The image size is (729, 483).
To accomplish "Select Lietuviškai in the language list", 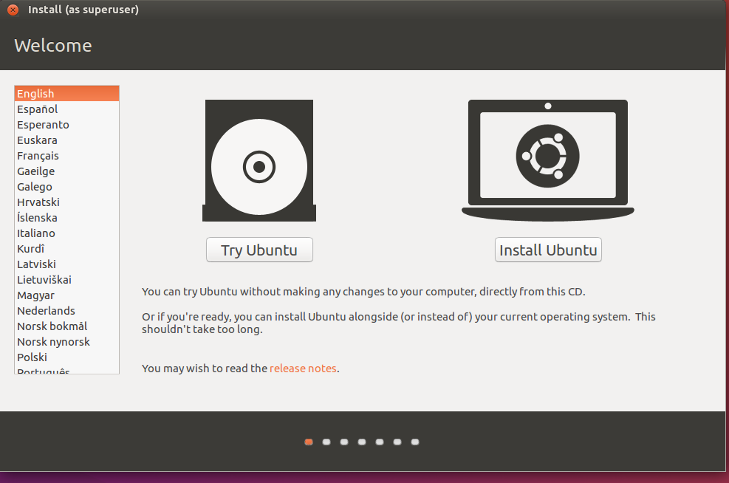I will [x=67, y=279].
